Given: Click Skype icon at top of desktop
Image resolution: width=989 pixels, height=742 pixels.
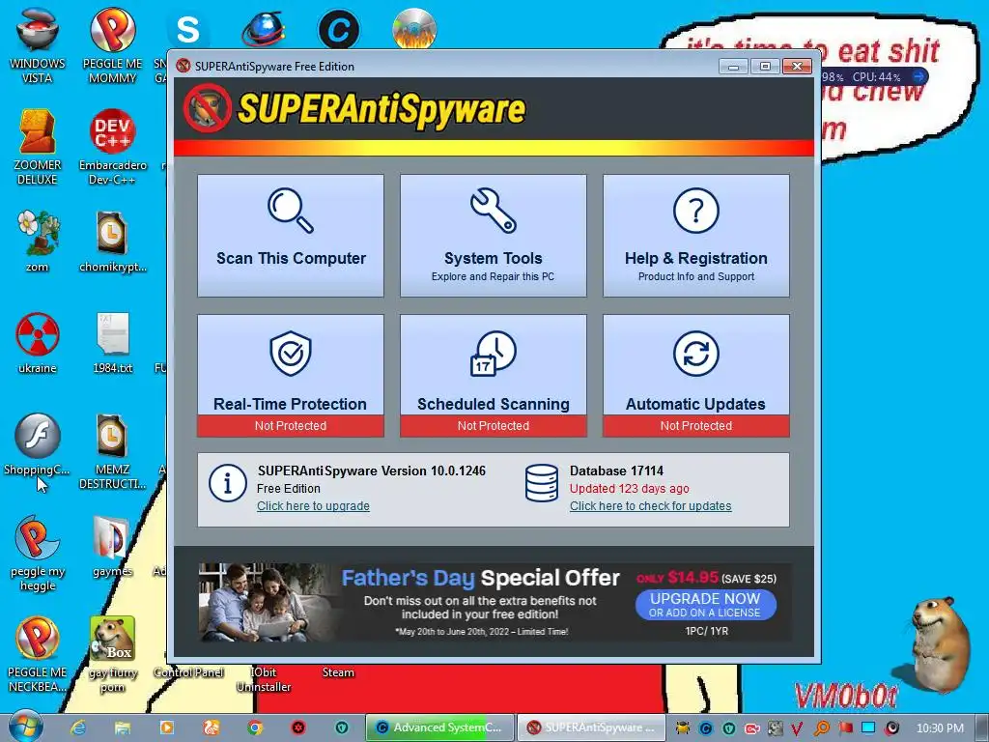Looking at the screenshot, I should point(187,29).
